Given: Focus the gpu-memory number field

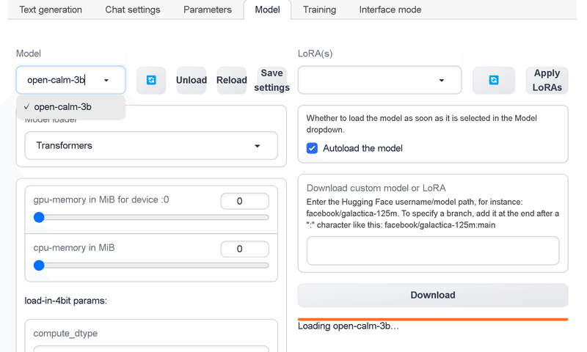Looking at the screenshot, I should pyautogui.click(x=244, y=201).
